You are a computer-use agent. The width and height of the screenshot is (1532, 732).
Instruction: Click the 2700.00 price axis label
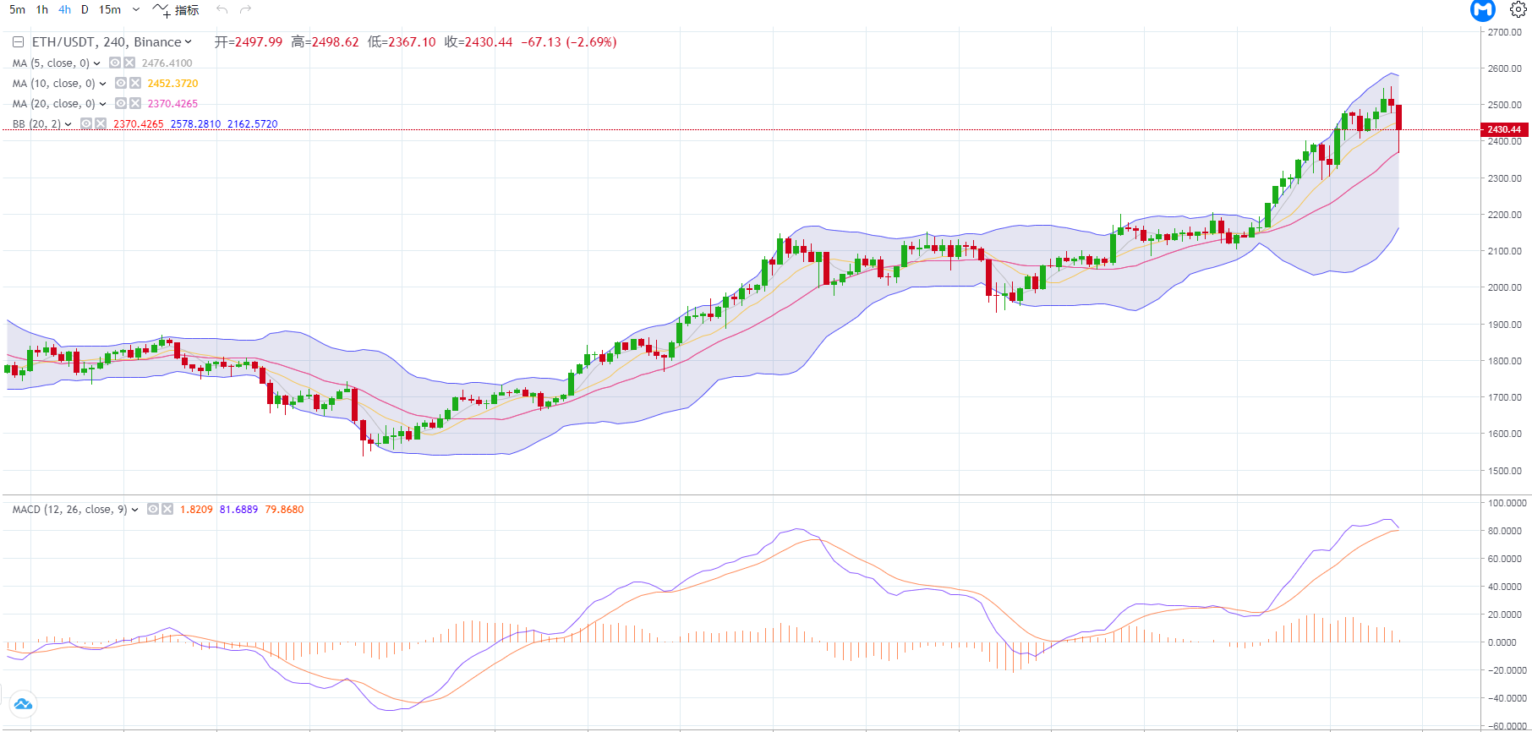click(1504, 32)
